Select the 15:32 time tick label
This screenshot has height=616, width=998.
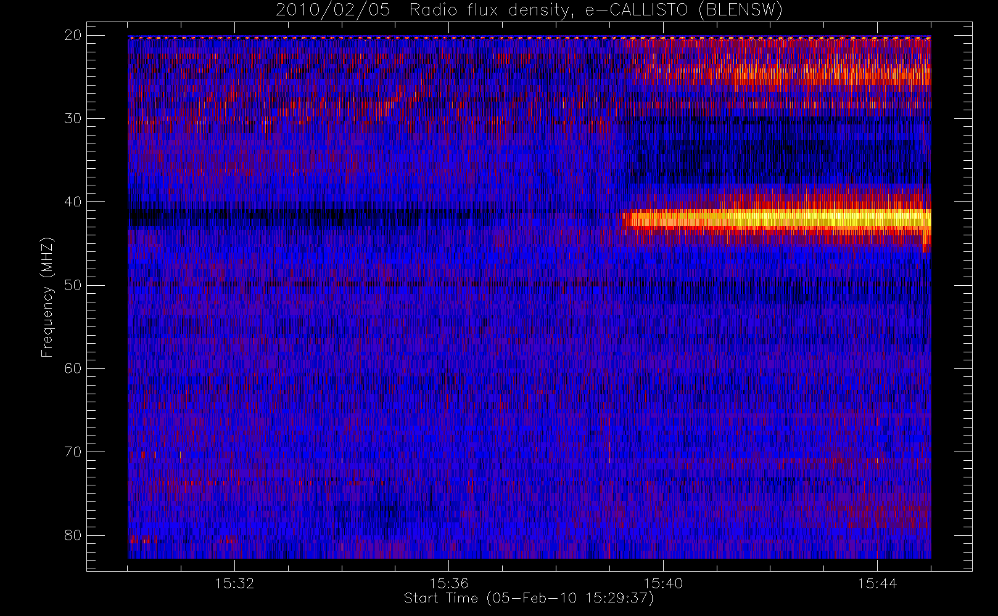pyautogui.click(x=234, y=583)
